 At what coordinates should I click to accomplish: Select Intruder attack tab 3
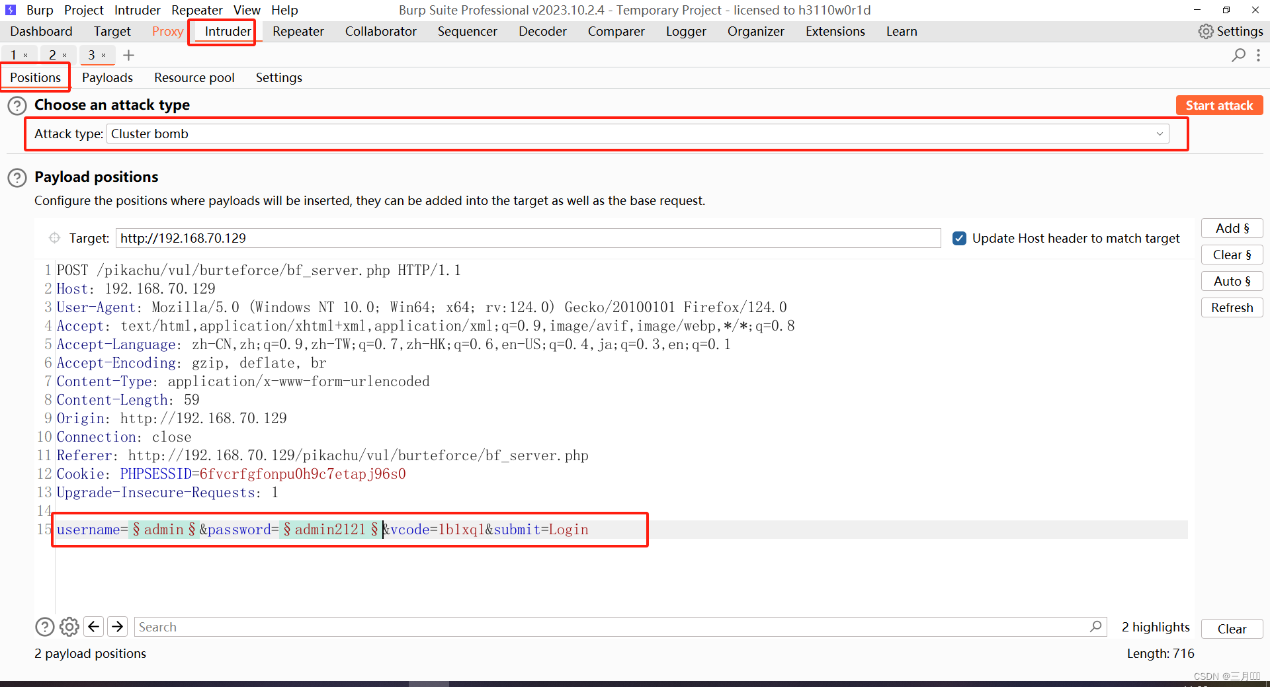tap(92, 56)
